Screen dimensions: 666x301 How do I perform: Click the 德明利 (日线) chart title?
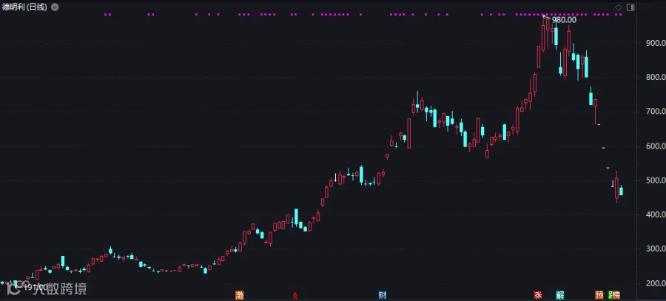tap(24, 7)
